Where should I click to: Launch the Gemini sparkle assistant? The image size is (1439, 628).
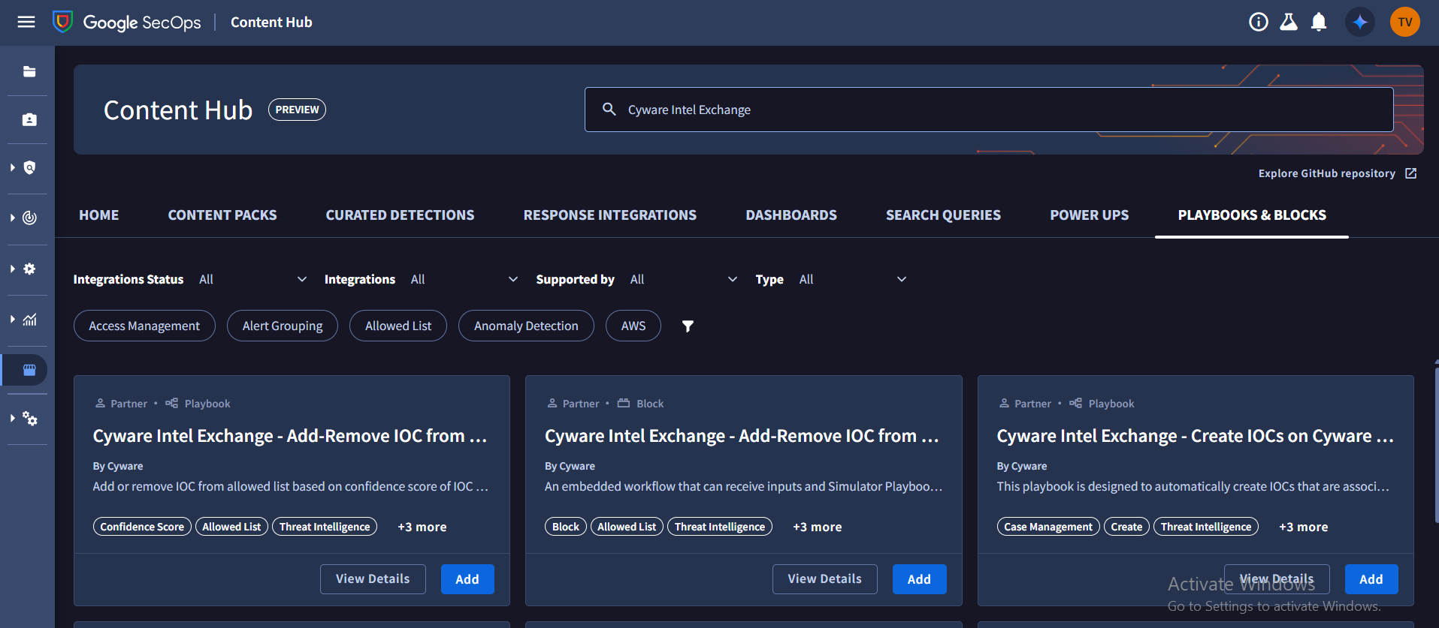[x=1359, y=23]
